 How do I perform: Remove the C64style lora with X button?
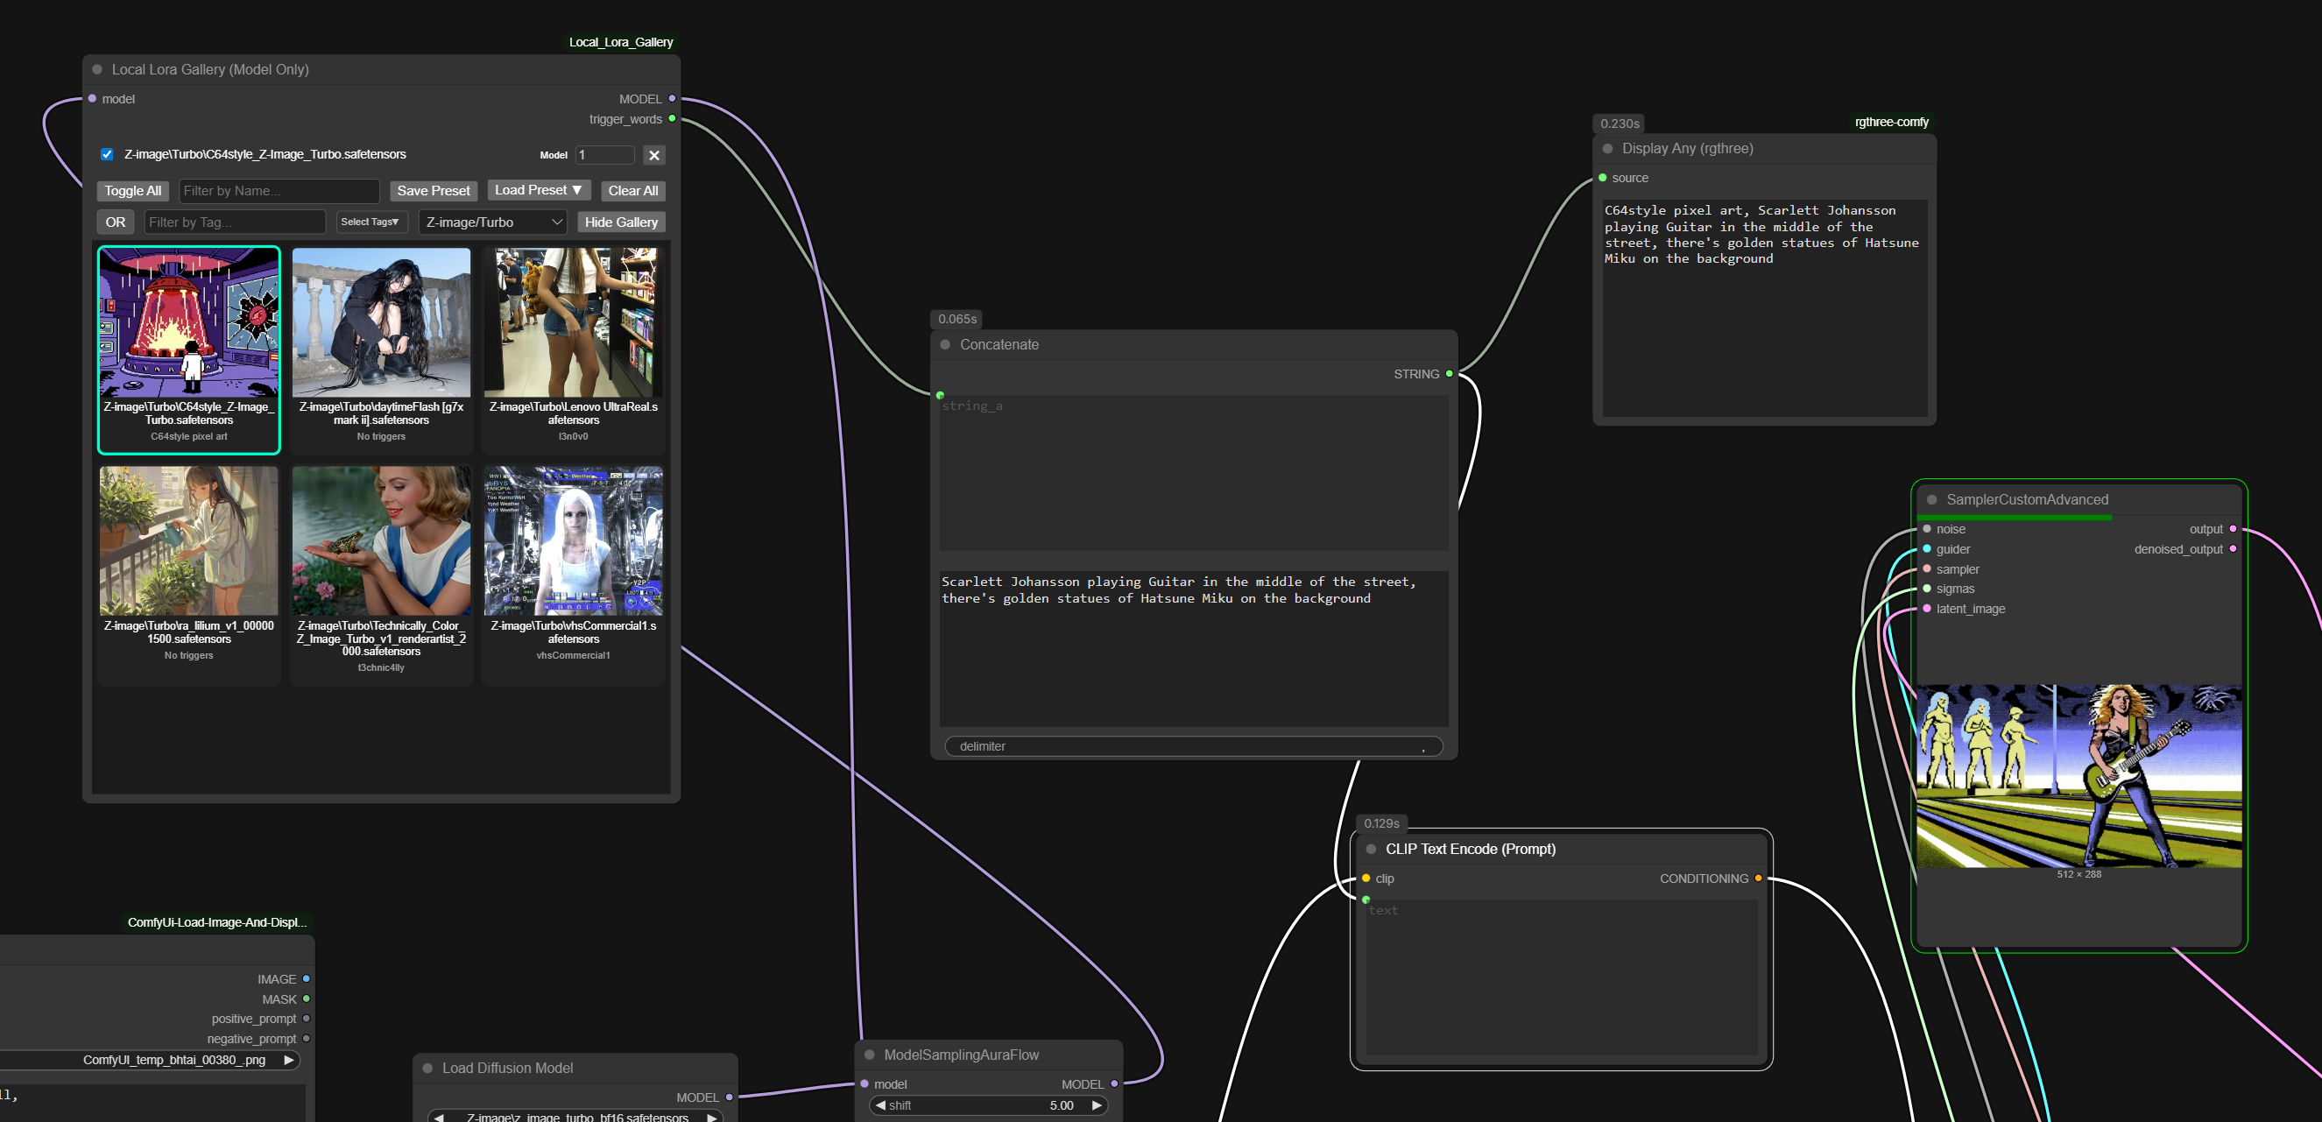tap(654, 155)
